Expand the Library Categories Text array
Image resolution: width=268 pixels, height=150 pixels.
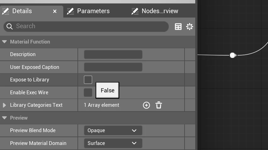[4, 105]
